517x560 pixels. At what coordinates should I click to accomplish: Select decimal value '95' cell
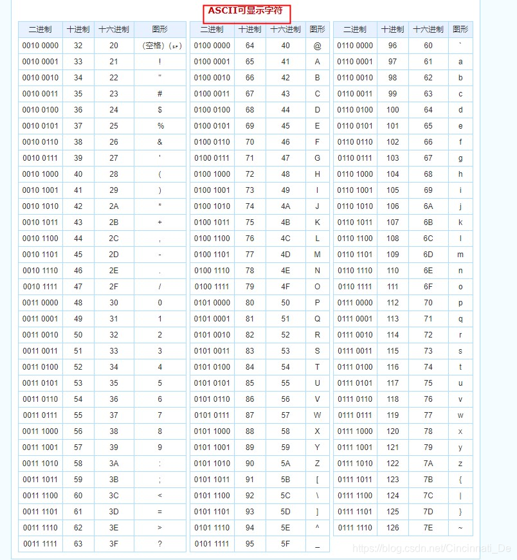249,544
